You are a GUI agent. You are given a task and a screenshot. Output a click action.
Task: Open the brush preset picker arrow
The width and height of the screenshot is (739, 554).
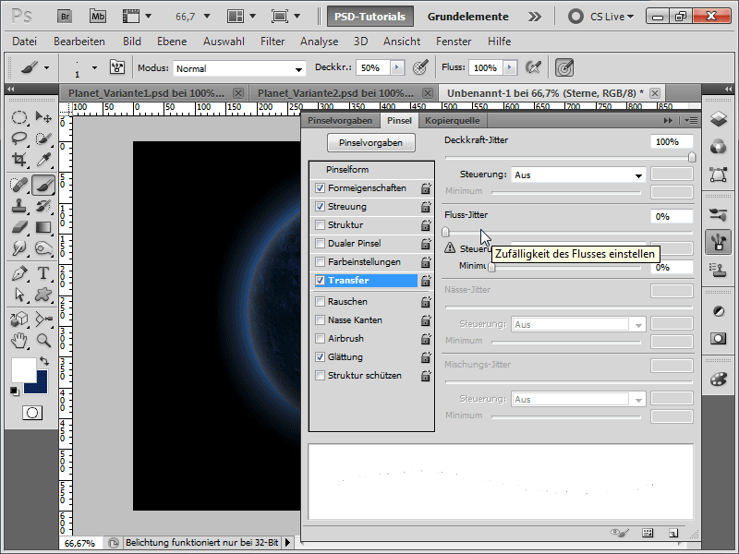(94, 67)
